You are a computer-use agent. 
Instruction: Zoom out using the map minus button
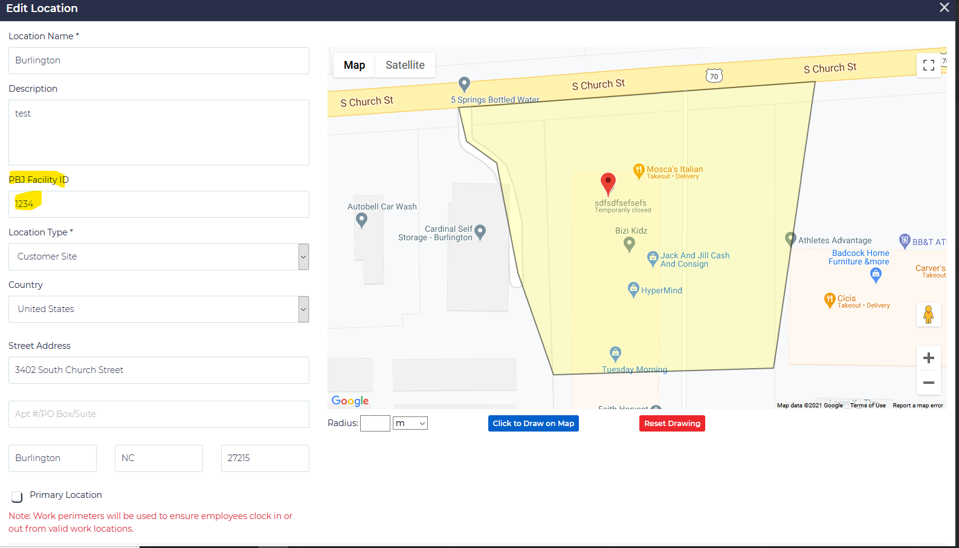click(928, 383)
